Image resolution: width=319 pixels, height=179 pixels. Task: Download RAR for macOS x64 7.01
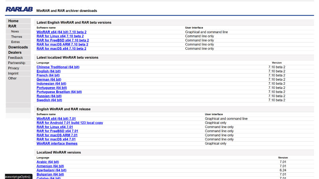[56, 139]
